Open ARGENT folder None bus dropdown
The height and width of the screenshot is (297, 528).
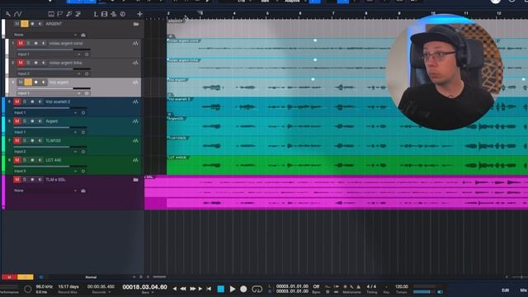(45, 35)
